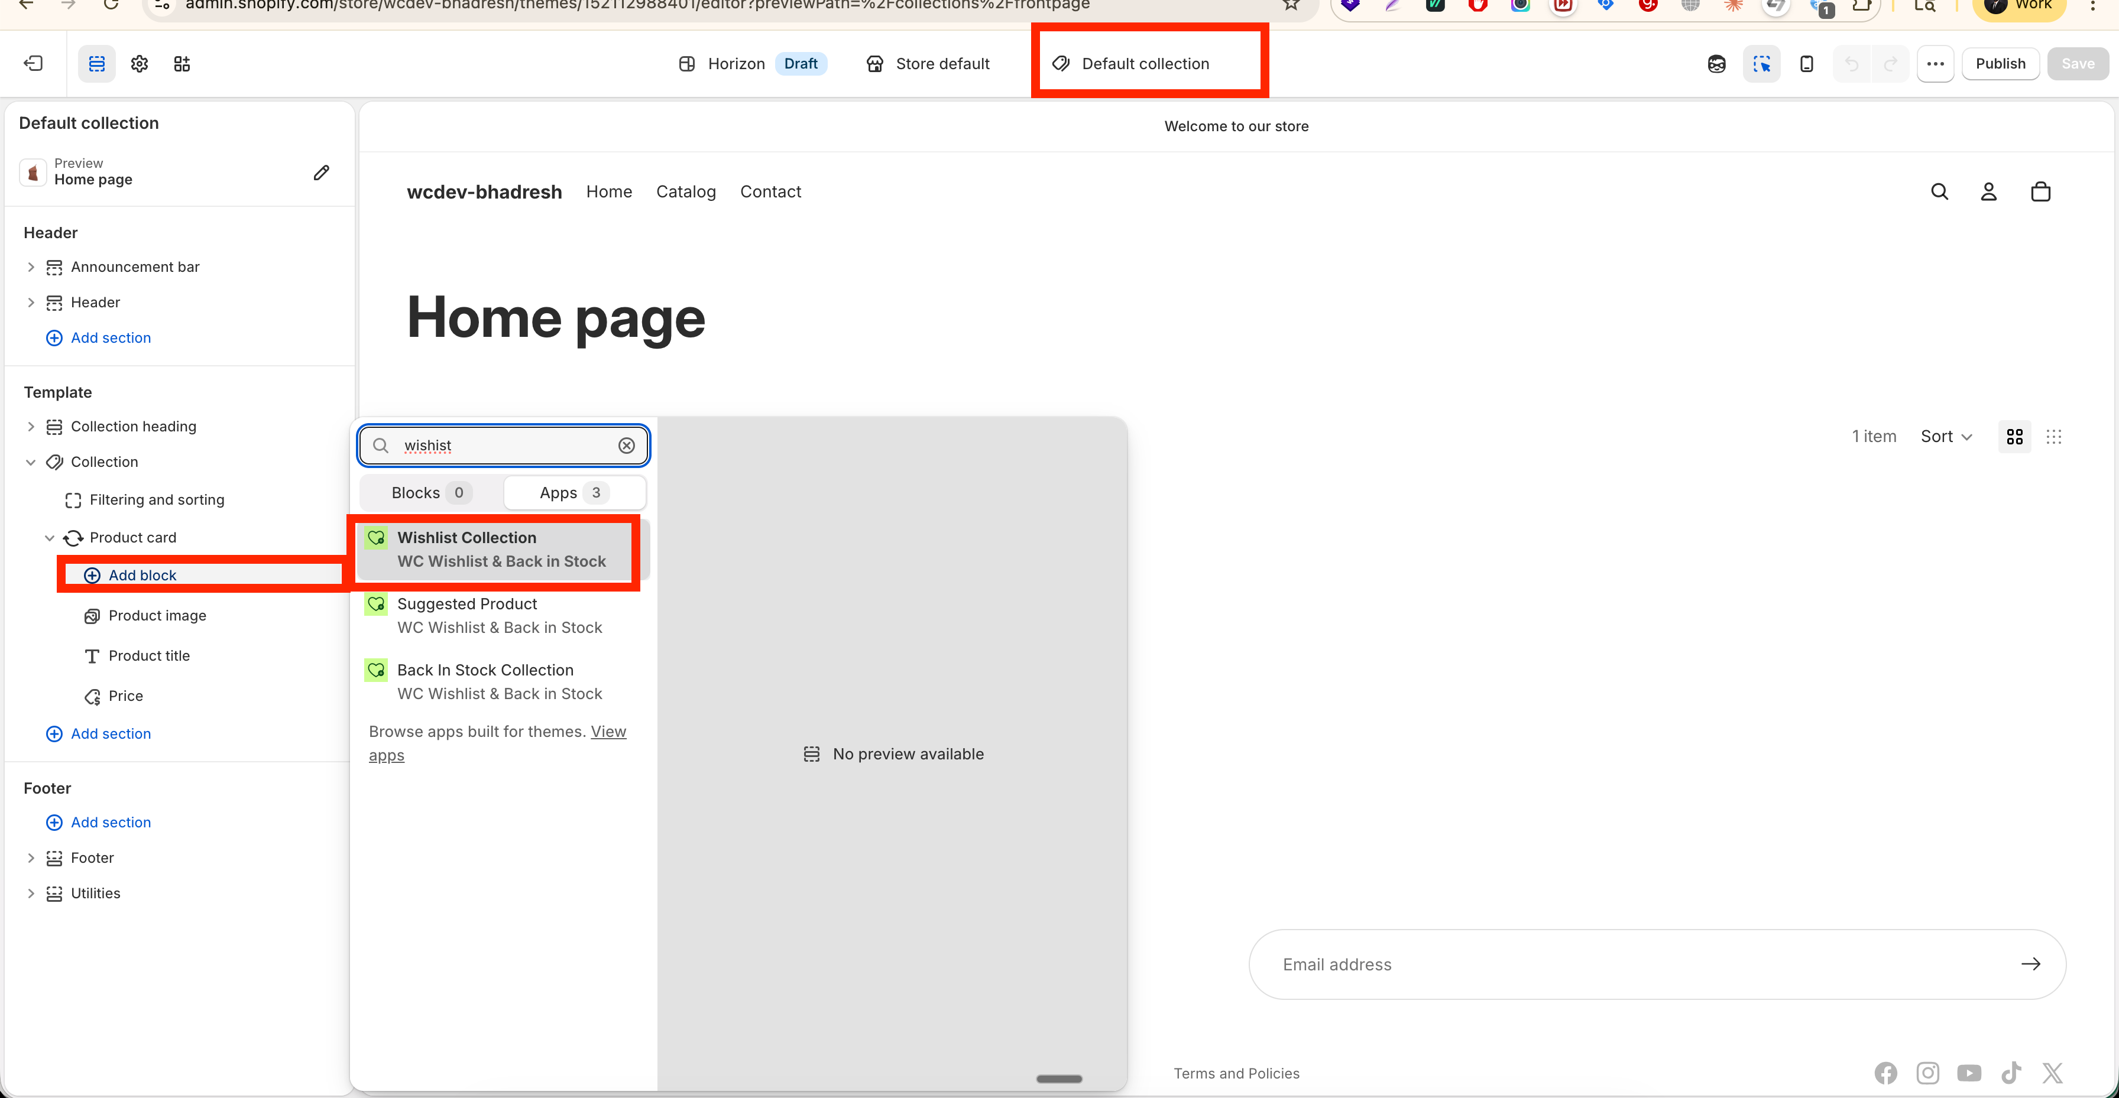Open the app embeds icon

182,63
